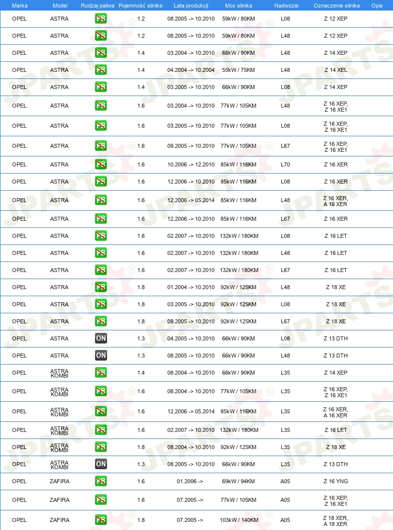Click the Oznaczenie silnika column header

[x=337, y=6]
